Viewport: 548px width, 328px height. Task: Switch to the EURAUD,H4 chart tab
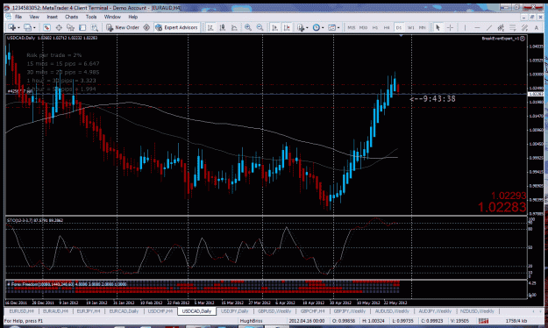(x=55, y=310)
